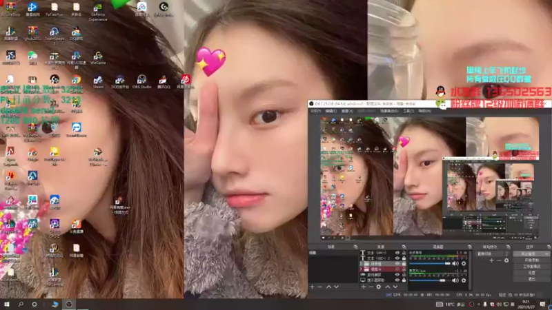
Task: Open OBS 设置 settings button
Action: point(531,273)
